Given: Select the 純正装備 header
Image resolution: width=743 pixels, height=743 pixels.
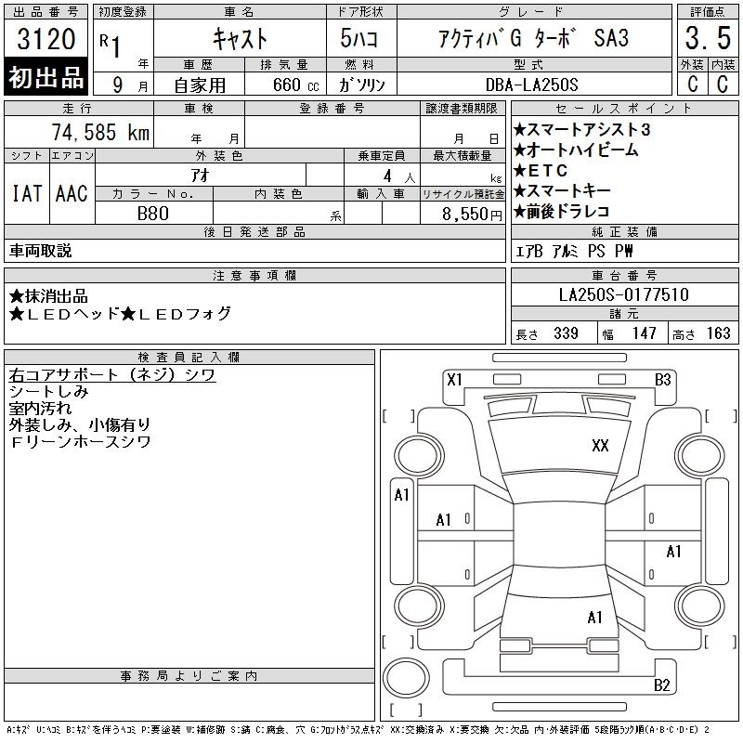Looking at the screenshot, I should click(624, 231).
